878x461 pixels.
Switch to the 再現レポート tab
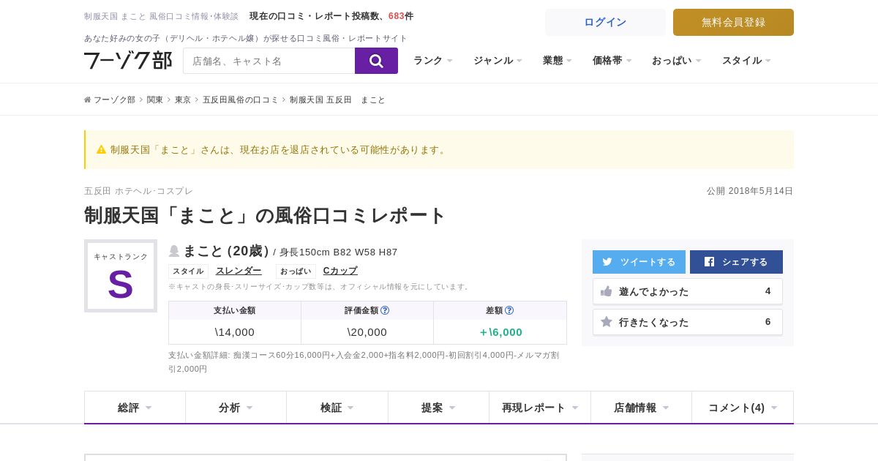540,408
